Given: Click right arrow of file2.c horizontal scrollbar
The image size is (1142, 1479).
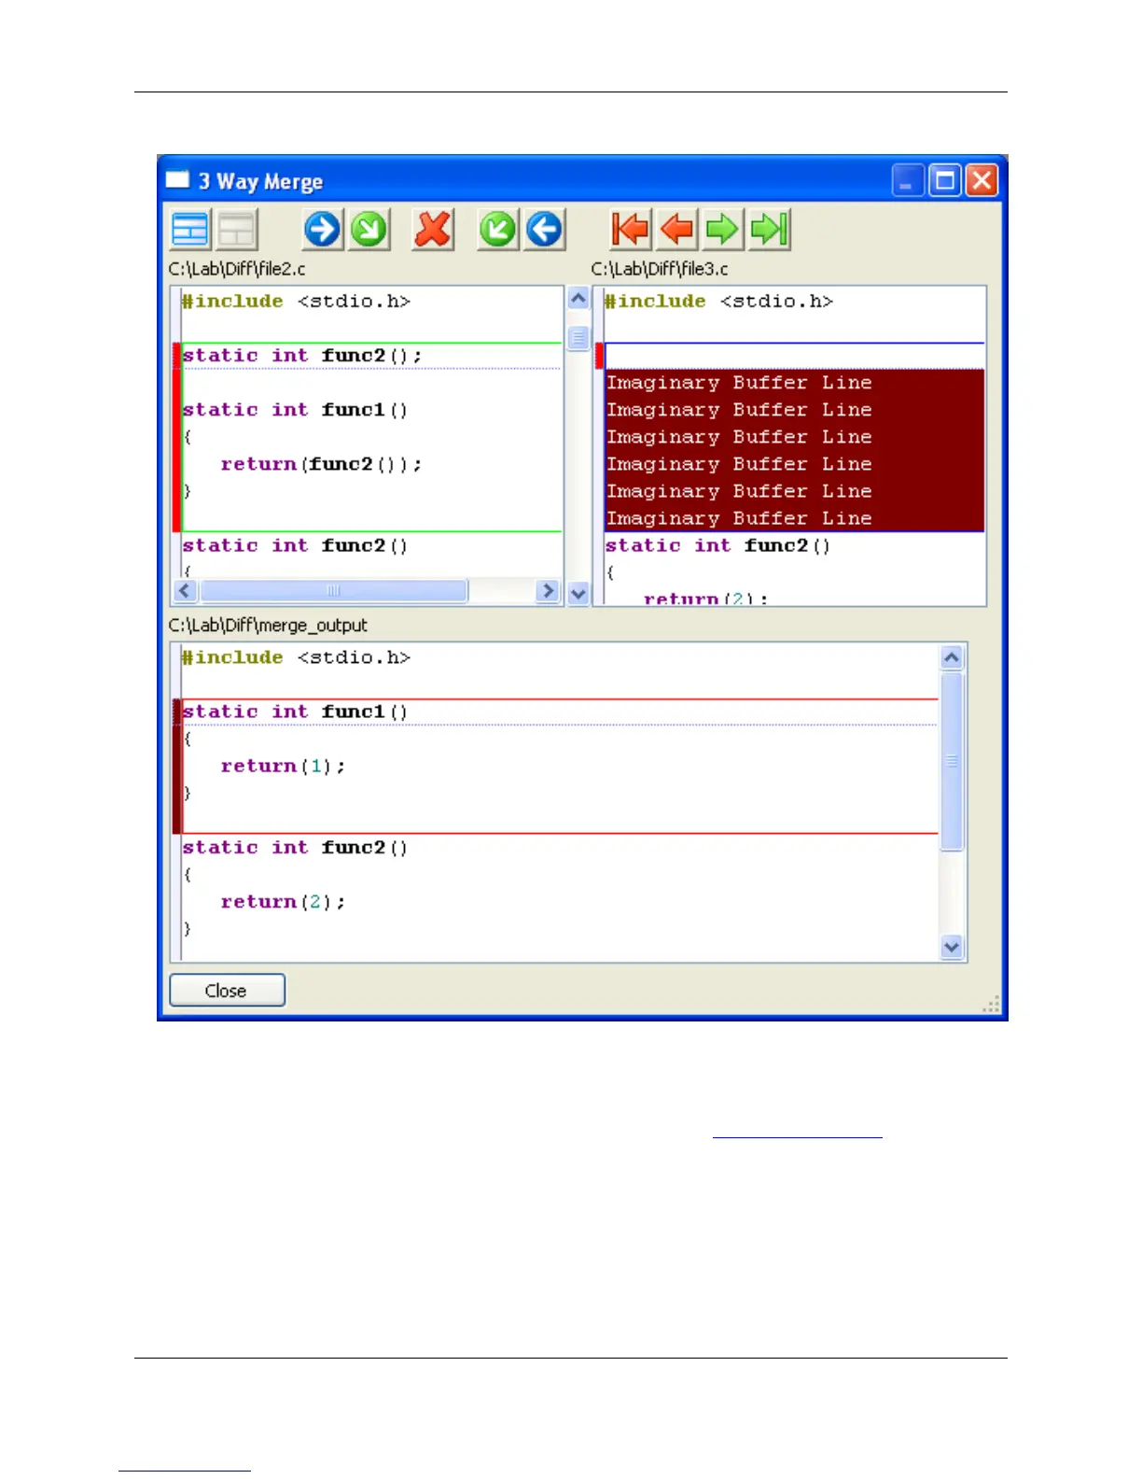Looking at the screenshot, I should [548, 591].
